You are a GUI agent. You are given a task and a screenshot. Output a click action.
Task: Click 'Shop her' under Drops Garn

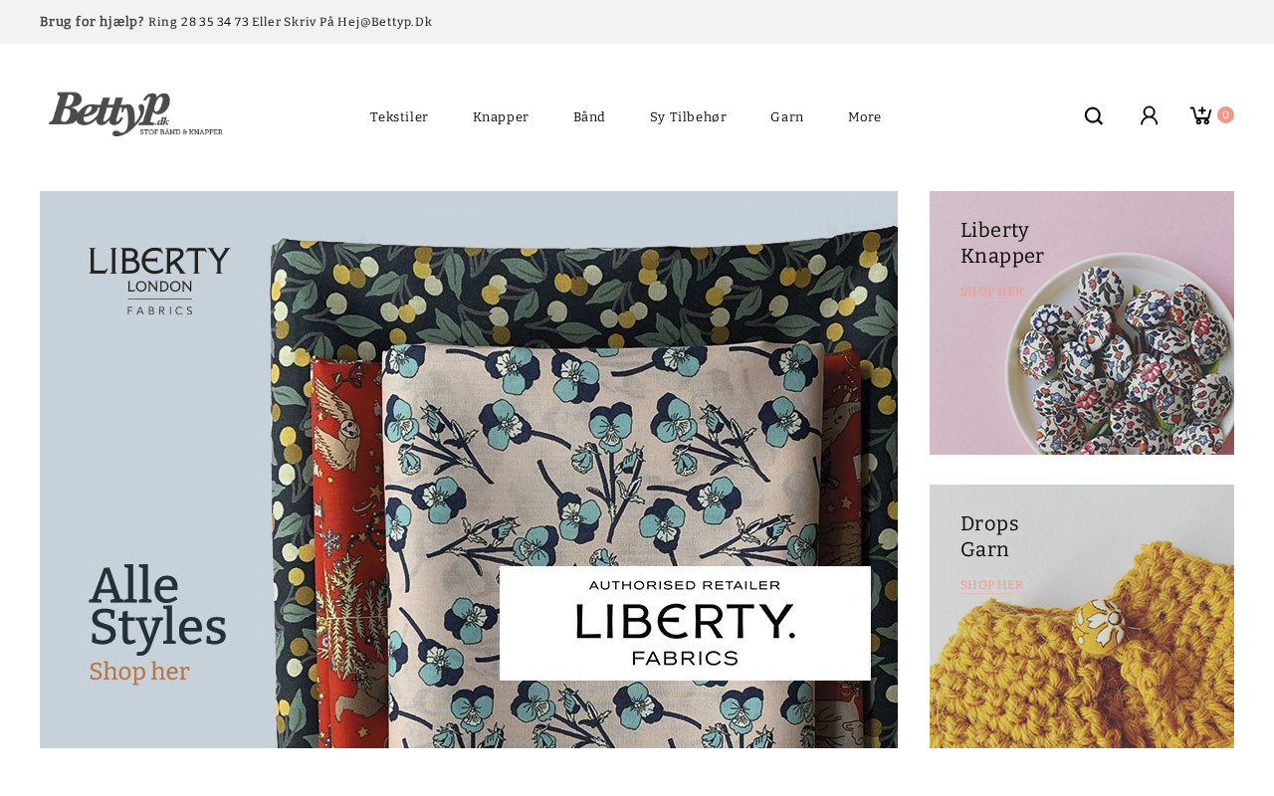pos(991,585)
